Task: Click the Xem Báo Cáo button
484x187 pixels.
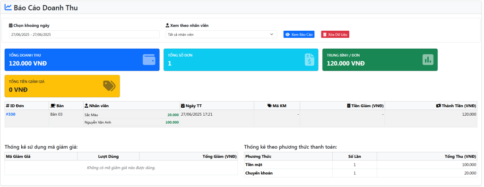Action: (299, 34)
